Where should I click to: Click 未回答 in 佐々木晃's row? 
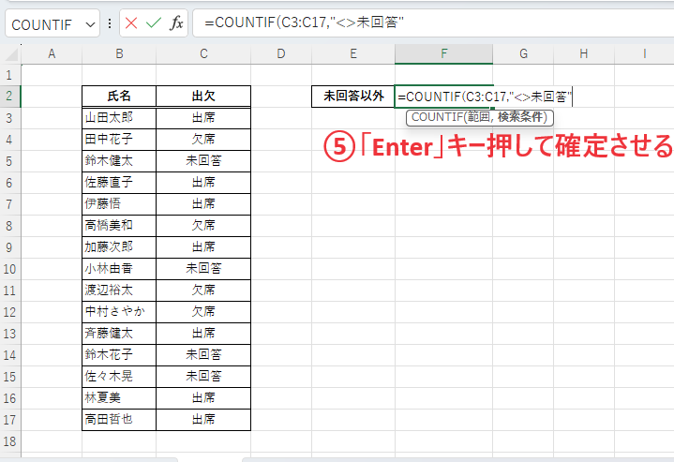203,377
